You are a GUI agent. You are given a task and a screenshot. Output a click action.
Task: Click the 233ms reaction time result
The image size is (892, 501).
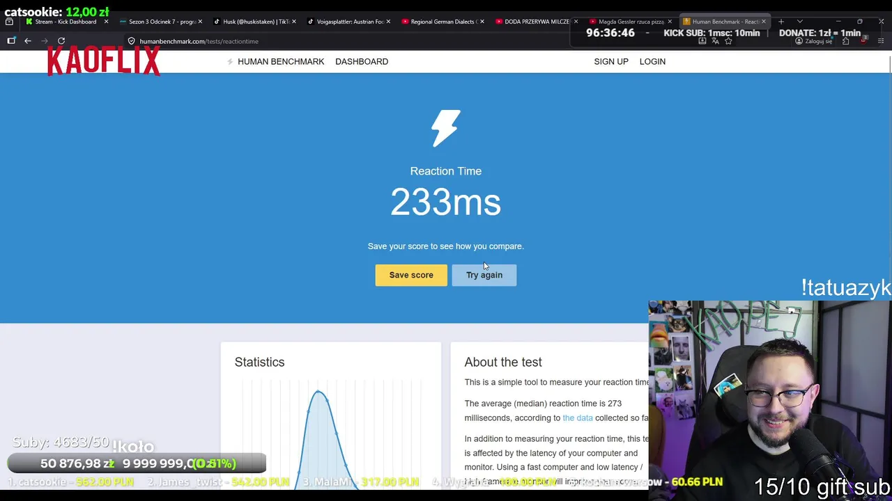click(x=445, y=202)
